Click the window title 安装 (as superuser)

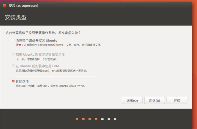[23, 6]
